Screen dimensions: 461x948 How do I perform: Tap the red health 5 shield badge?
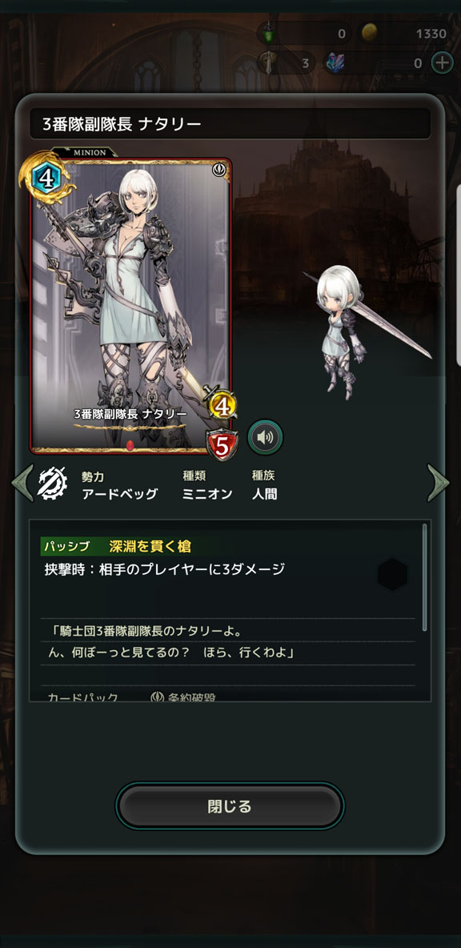(221, 444)
